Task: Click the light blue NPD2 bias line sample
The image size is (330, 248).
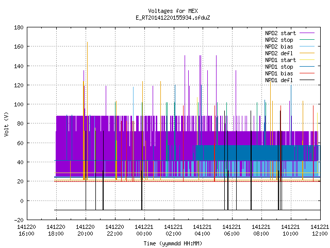Action: 307,47
